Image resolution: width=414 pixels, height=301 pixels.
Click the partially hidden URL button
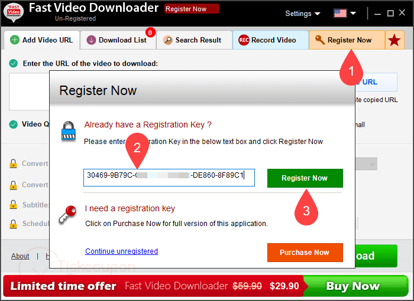point(376,82)
